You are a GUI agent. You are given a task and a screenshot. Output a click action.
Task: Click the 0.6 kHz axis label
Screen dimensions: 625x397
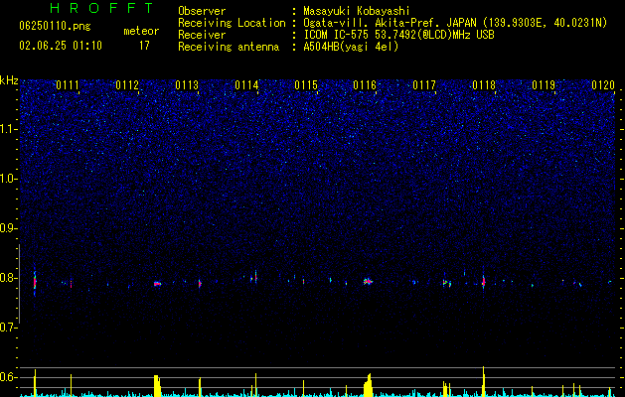point(9,377)
